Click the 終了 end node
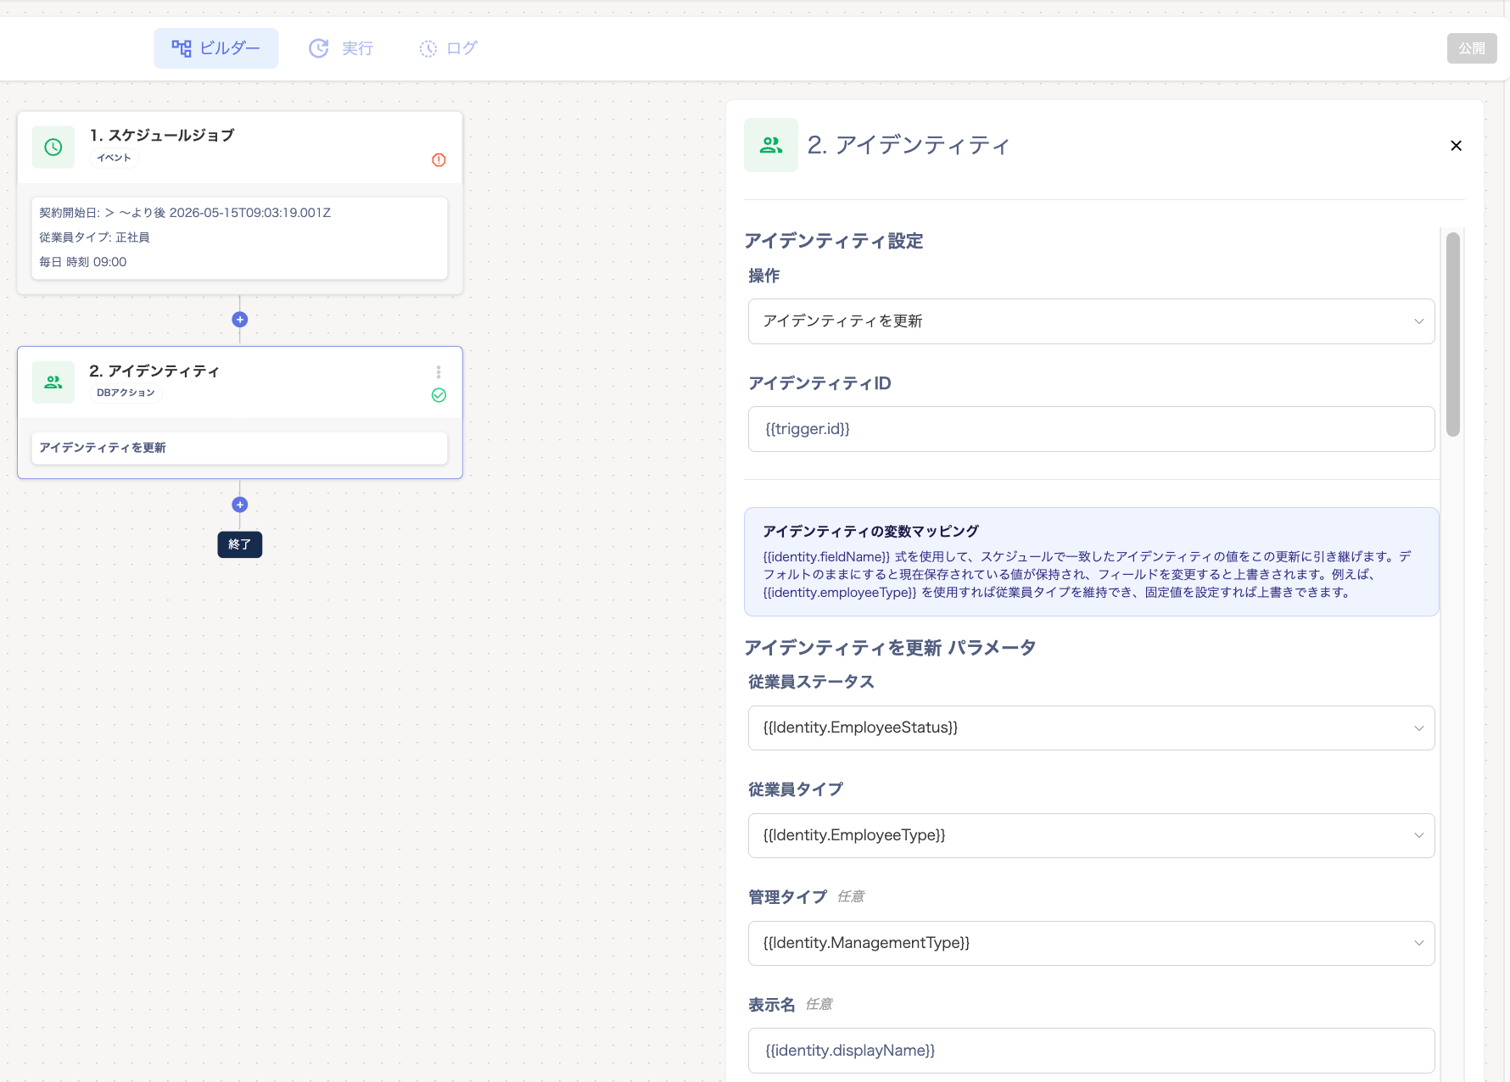 240,544
